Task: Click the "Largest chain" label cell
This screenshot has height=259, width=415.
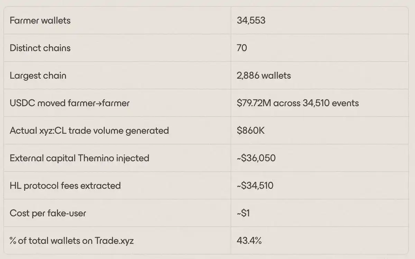Action: pos(38,76)
